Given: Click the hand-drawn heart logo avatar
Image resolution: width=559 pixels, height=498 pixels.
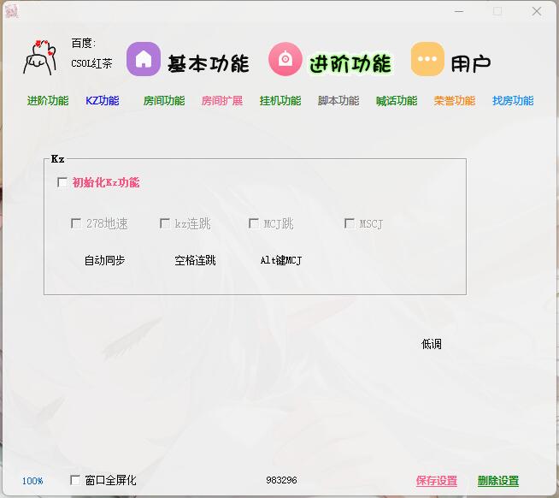Looking at the screenshot, I should coord(39,56).
